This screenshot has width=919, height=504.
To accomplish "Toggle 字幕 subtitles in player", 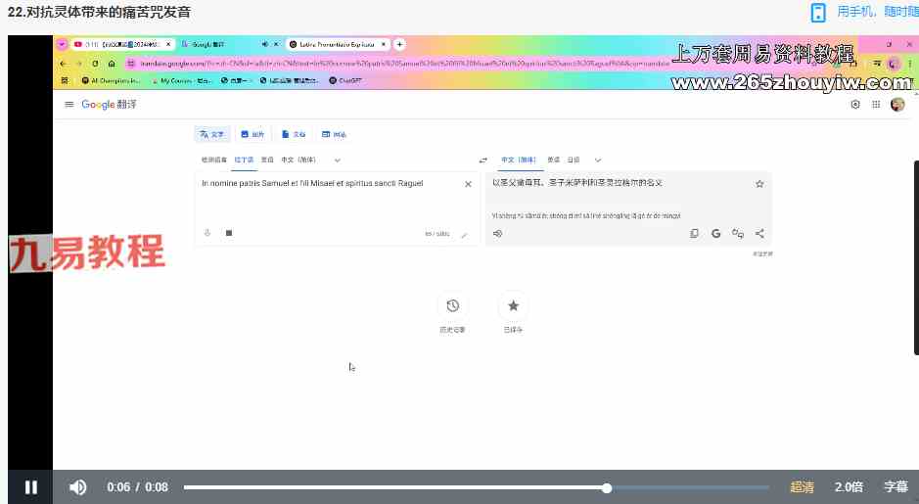I will coord(896,487).
